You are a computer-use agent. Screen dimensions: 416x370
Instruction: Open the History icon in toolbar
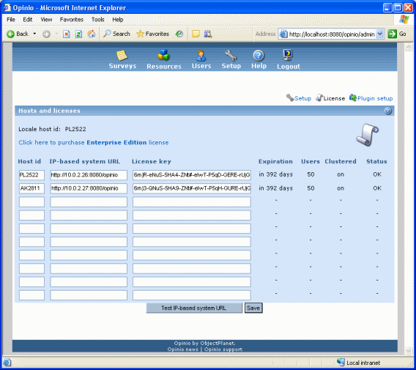click(179, 34)
